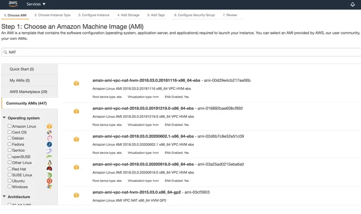Go to the Review step
The height and width of the screenshot is (214, 361).
pos(230,15)
